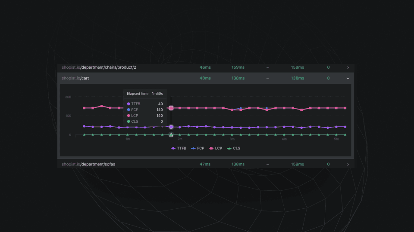Click the 3m label on time axis
Viewport: 414px width, 232px height.
pos(232,139)
